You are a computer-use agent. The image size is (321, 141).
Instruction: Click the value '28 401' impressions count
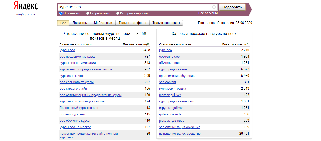tap(244, 134)
